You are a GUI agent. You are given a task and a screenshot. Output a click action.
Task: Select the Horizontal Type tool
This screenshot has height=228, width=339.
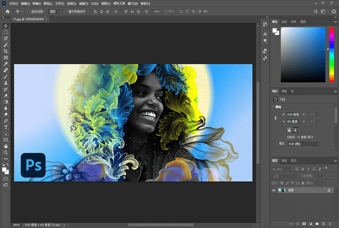click(x=6, y=127)
